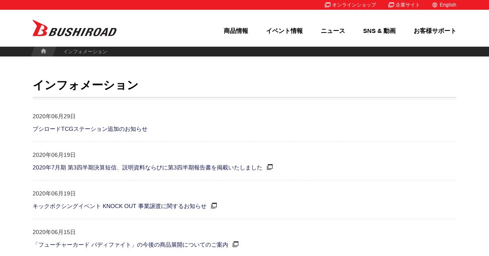This screenshot has width=489, height=256.
Task: Click external-link icon after 決算短信 news item
Action: tap(270, 167)
